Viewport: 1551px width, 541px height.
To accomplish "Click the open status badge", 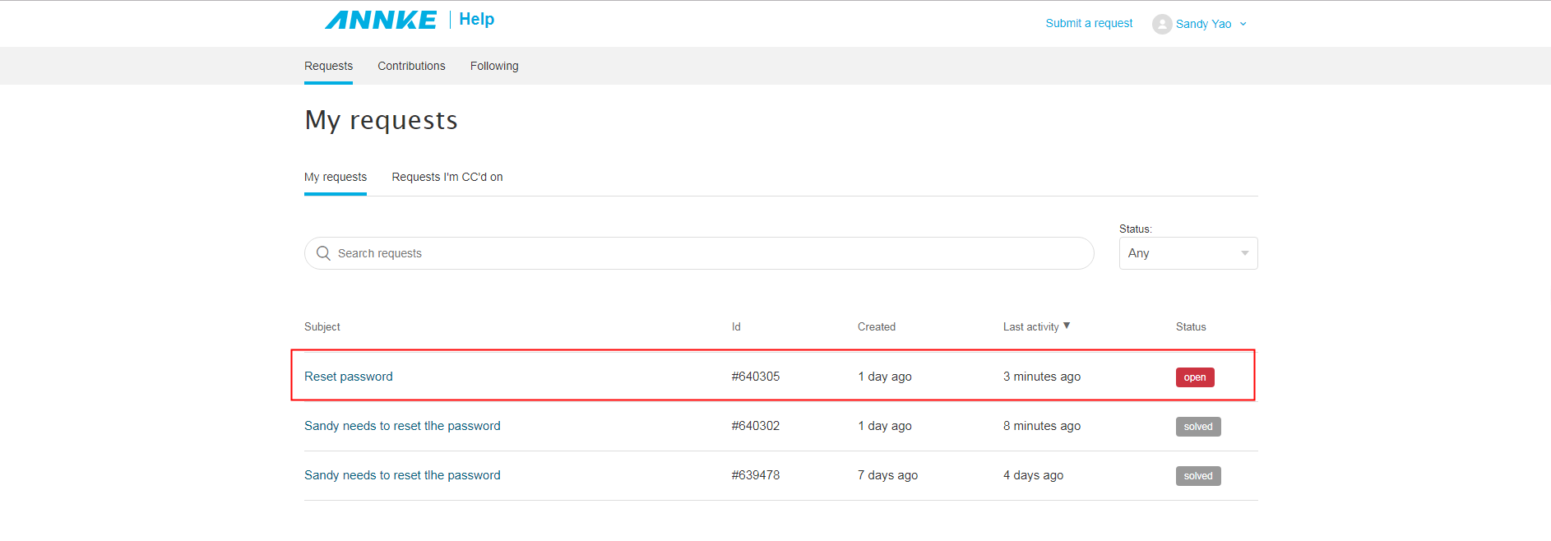I will pyautogui.click(x=1195, y=377).
